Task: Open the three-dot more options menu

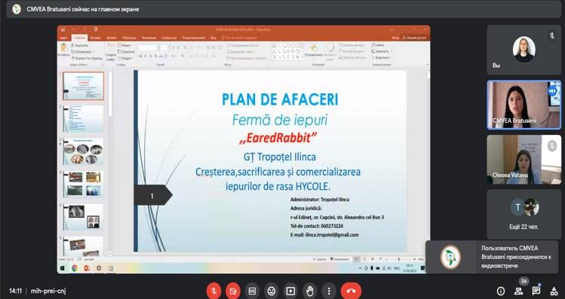Action: click(329, 291)
